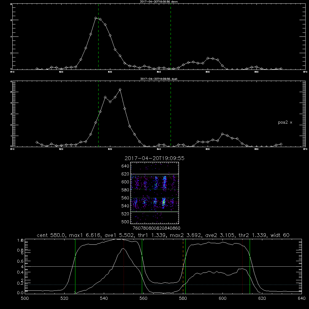Click the red dotted line near 550 in bottom plot
Screen dimensions: 309x309
(124, 266)
